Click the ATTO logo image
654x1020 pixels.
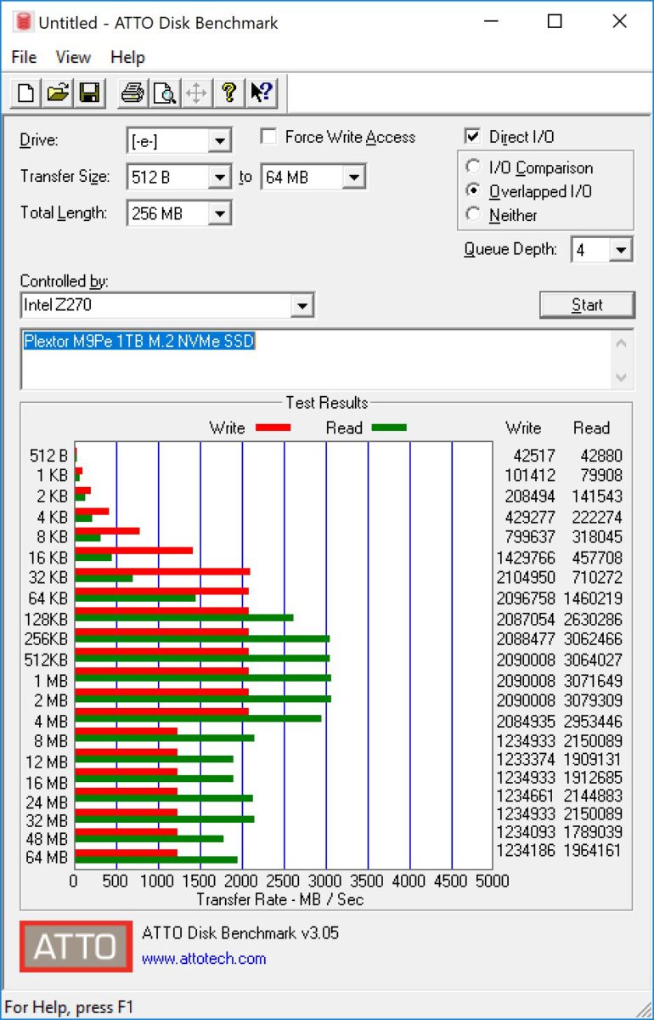[x=76, y=946]
